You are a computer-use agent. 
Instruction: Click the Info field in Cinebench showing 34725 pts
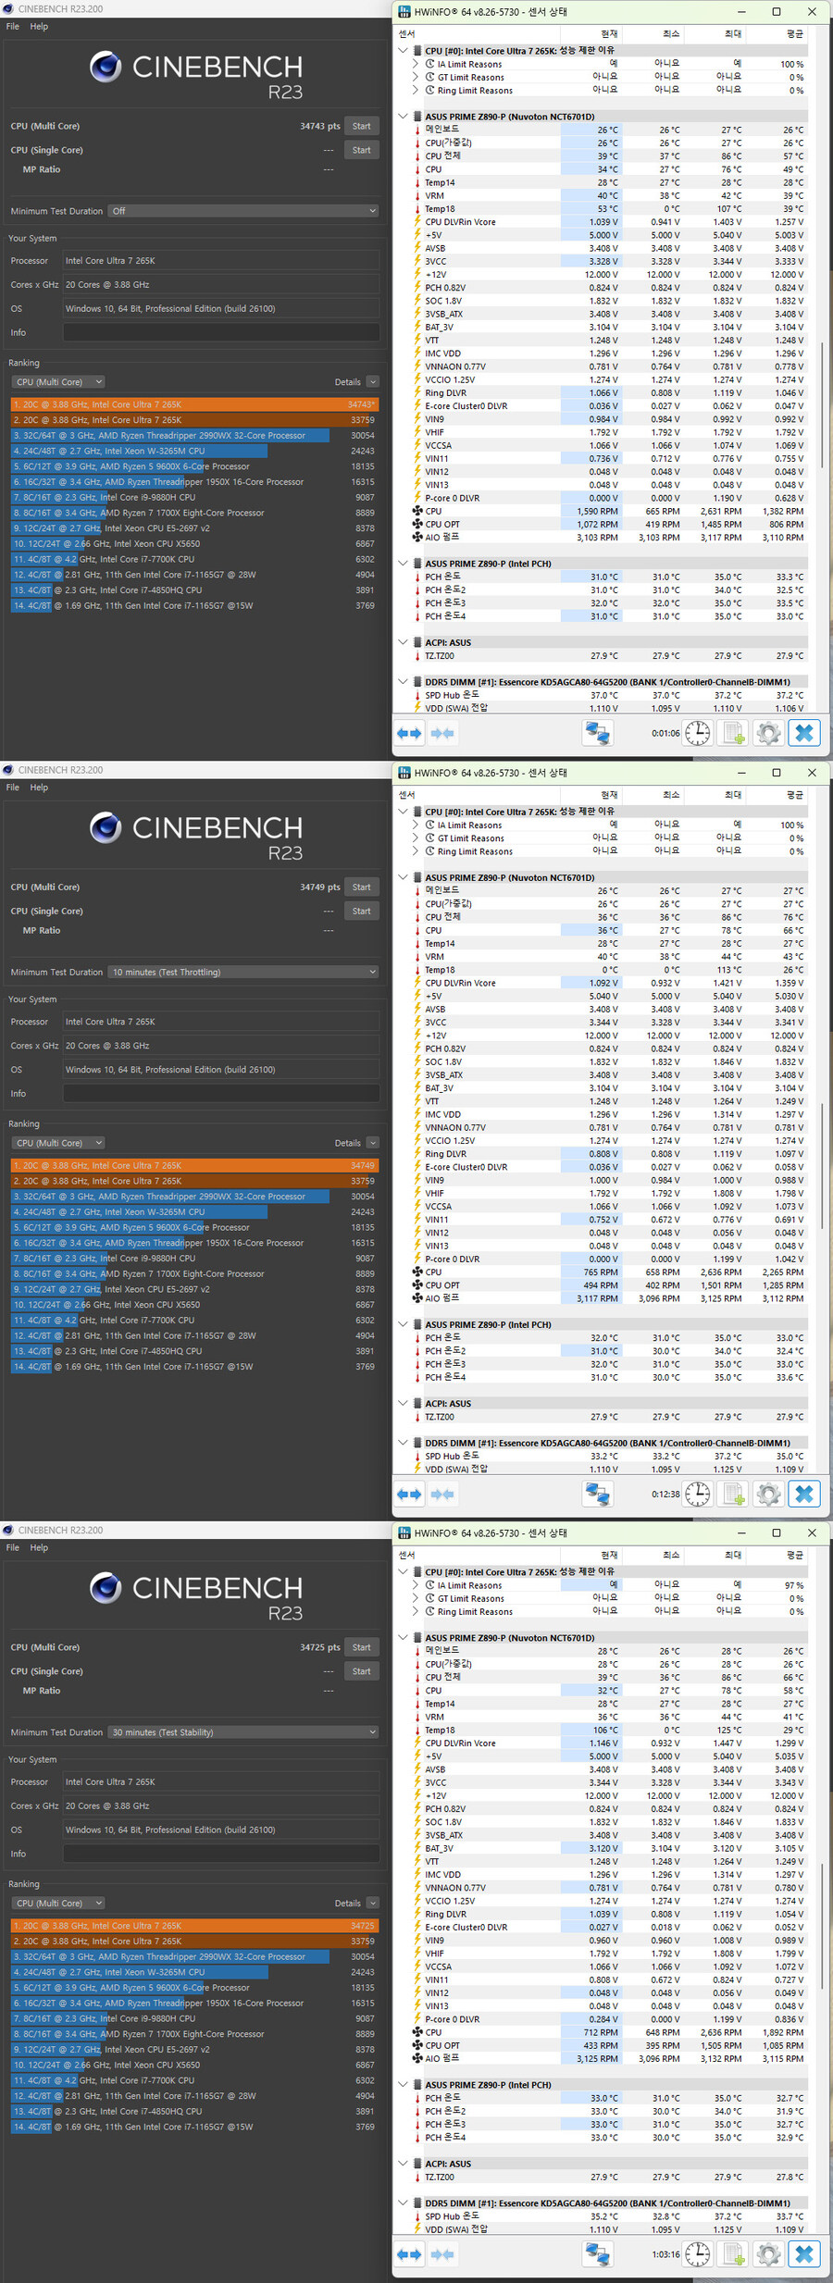pyautogui.click(x=220, y=1854)
